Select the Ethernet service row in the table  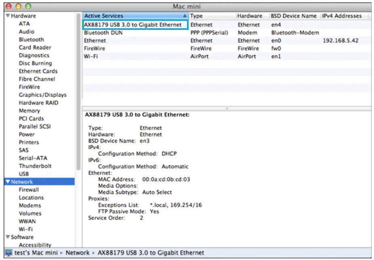(x=227, y=40)
